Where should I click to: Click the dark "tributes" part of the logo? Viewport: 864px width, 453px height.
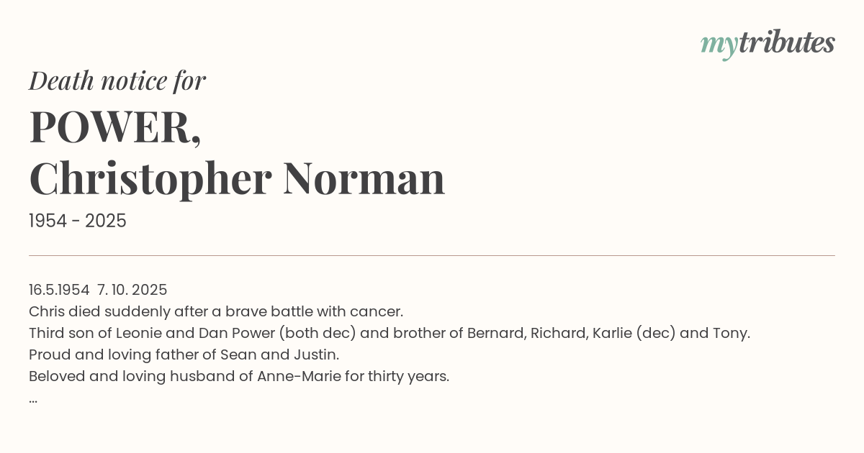786,43
